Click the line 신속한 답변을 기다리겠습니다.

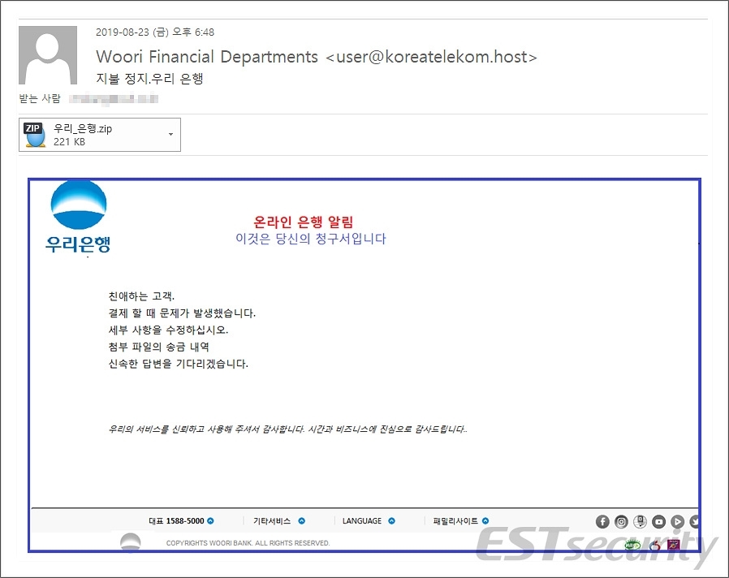coord(178,363)
